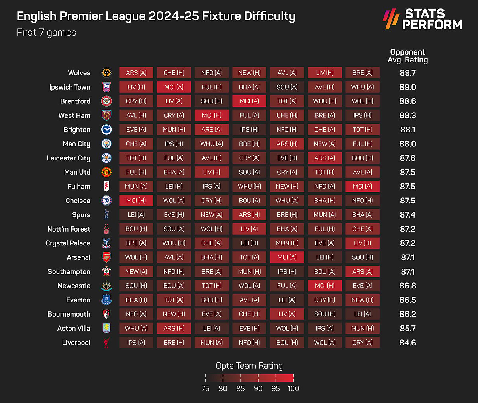Click Fulham's seventh fixture MCI (A)

point(362,186)
